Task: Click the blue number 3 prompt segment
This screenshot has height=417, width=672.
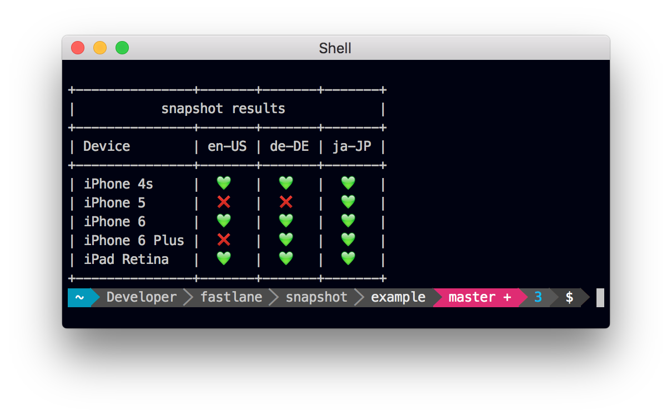Action: 538,297
